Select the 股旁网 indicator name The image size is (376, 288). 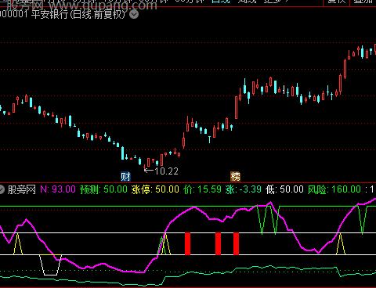coord(22,189)
